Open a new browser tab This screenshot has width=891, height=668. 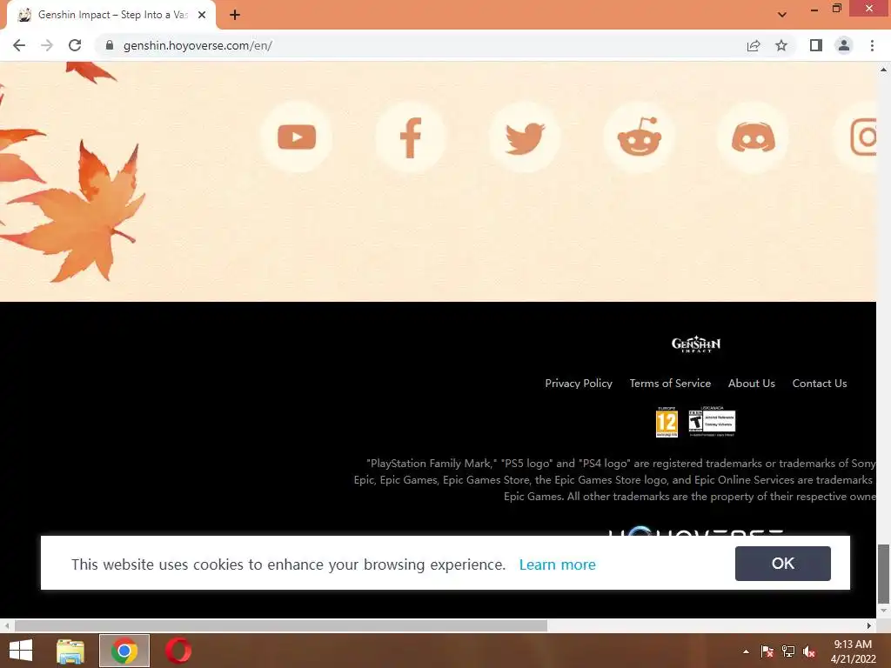click(235, 15)
